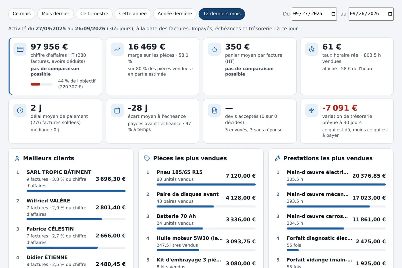Viewport: 402px width, 268px height.
Task: Select client Wilfried VALÈRE
Action: click(x=48, y=201)
